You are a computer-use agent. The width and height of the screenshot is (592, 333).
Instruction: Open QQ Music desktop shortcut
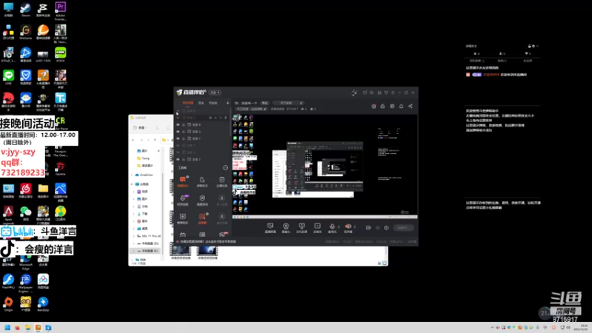(x=61, y=213)
